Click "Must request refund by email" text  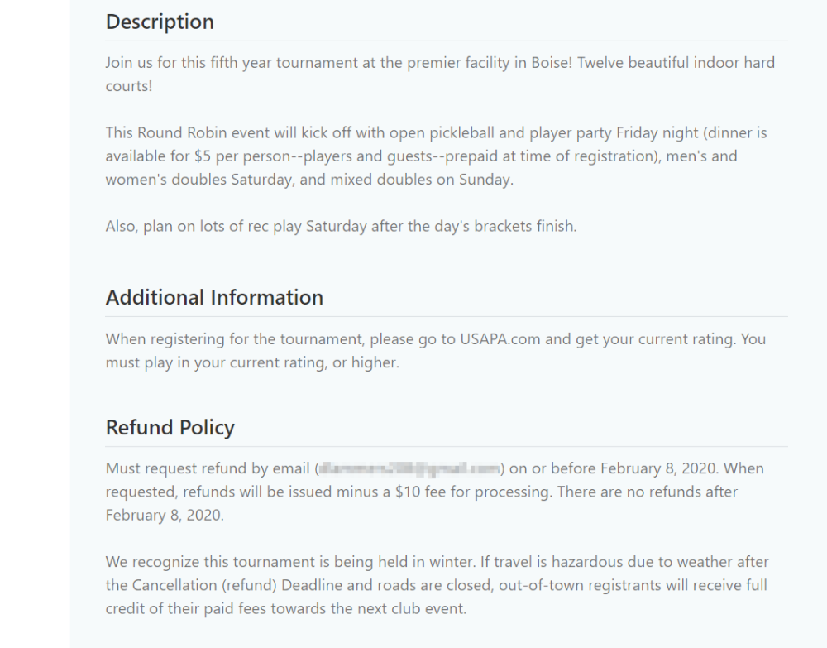[208, 469]
